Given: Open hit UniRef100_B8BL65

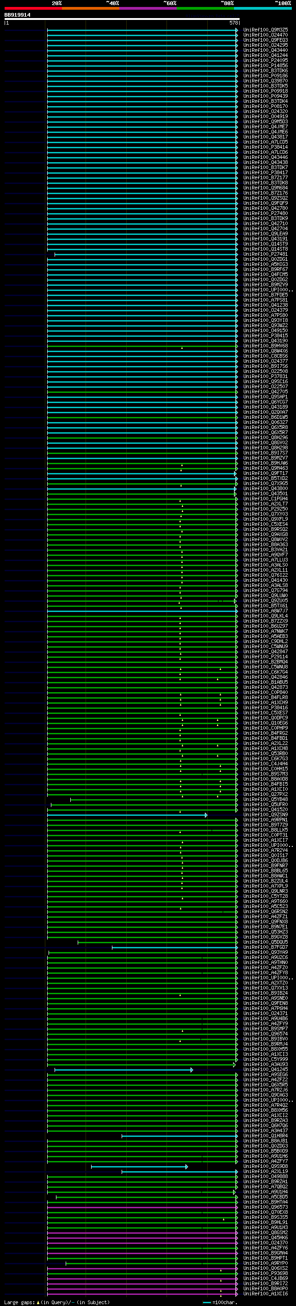Looking at the screenshot, I should click(x=265, y=871).
